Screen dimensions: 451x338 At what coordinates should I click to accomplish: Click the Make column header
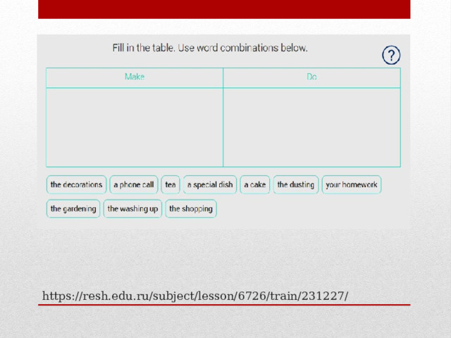(135, 77)
